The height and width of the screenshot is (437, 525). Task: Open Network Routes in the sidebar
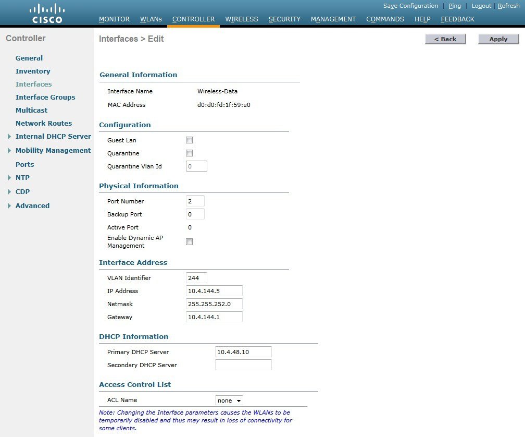tap(44, 123)
